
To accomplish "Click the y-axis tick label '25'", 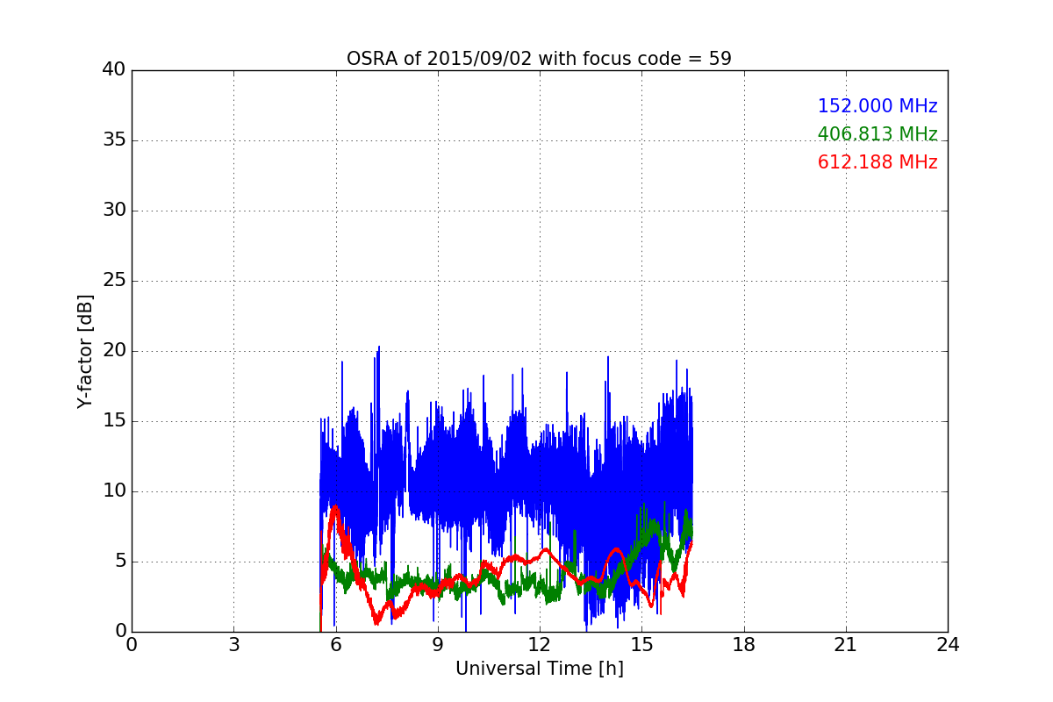I will 114,281.
